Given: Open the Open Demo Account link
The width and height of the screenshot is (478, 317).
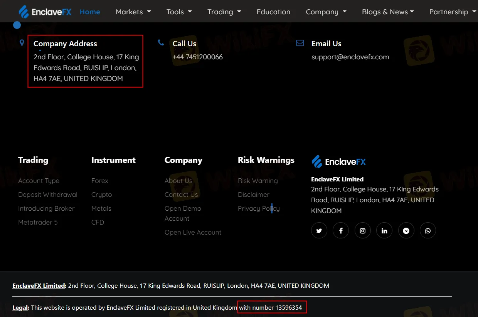Looking at the screenshot, I should pos(183,213).
